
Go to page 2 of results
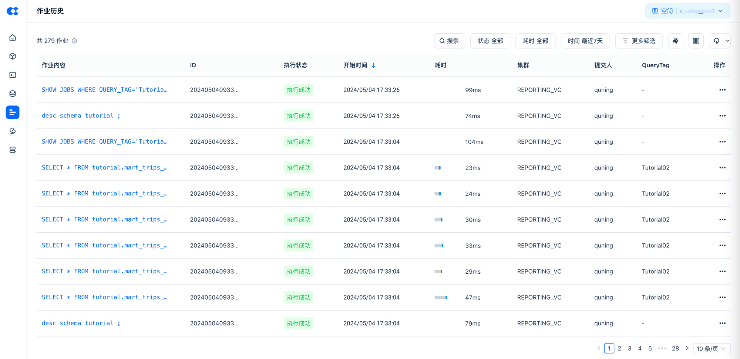(x=619, y=348)
